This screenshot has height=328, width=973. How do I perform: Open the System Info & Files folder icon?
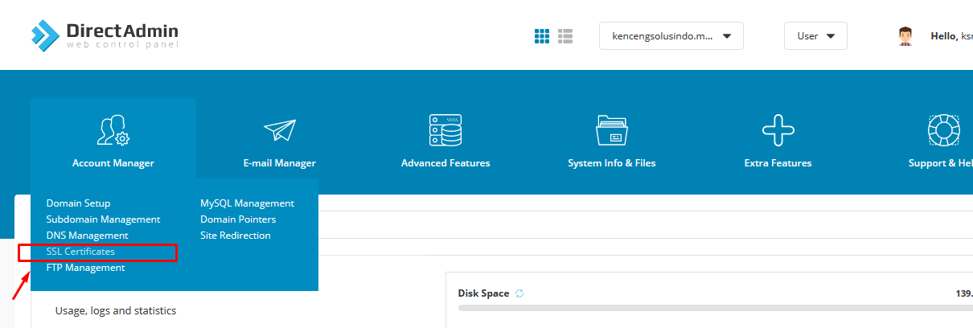tap(612, 130)
